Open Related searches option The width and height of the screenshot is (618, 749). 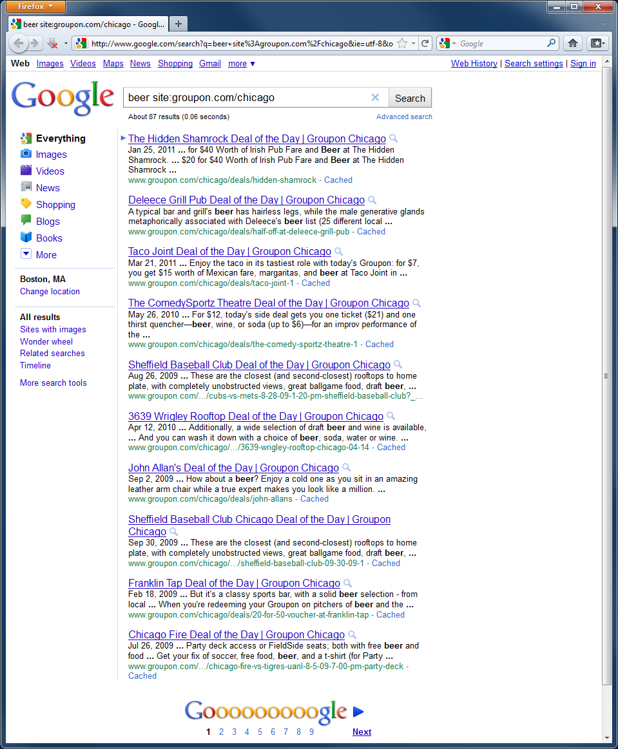(x=53, y=354)
